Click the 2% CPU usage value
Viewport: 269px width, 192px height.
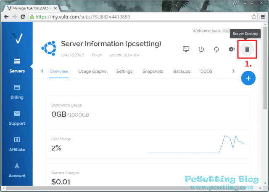click(56, 148)
